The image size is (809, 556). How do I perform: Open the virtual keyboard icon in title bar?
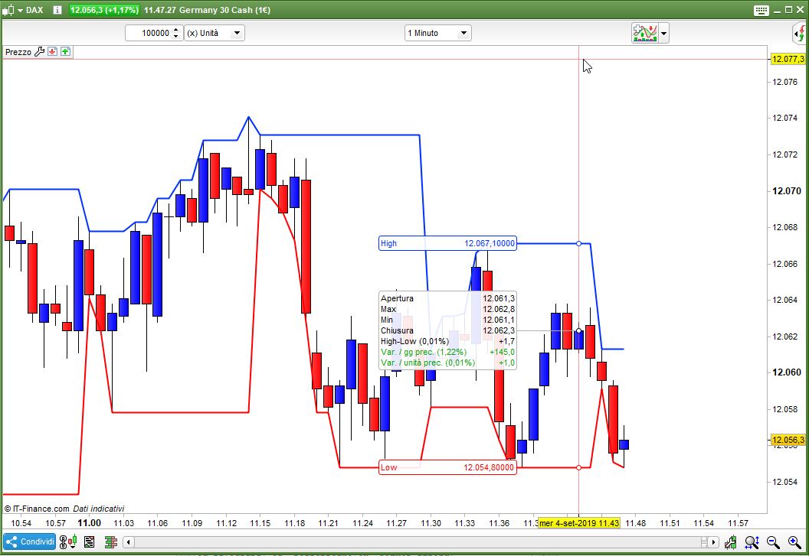click(761, 10)
